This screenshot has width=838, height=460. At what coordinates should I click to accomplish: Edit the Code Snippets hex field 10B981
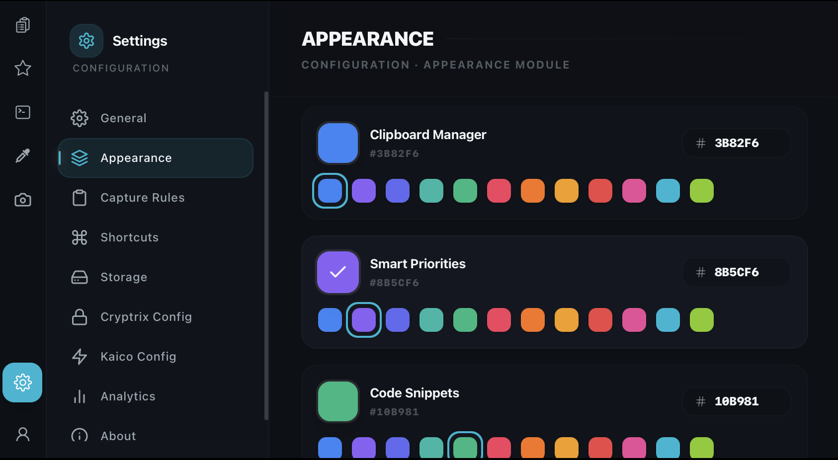(737, 401)
